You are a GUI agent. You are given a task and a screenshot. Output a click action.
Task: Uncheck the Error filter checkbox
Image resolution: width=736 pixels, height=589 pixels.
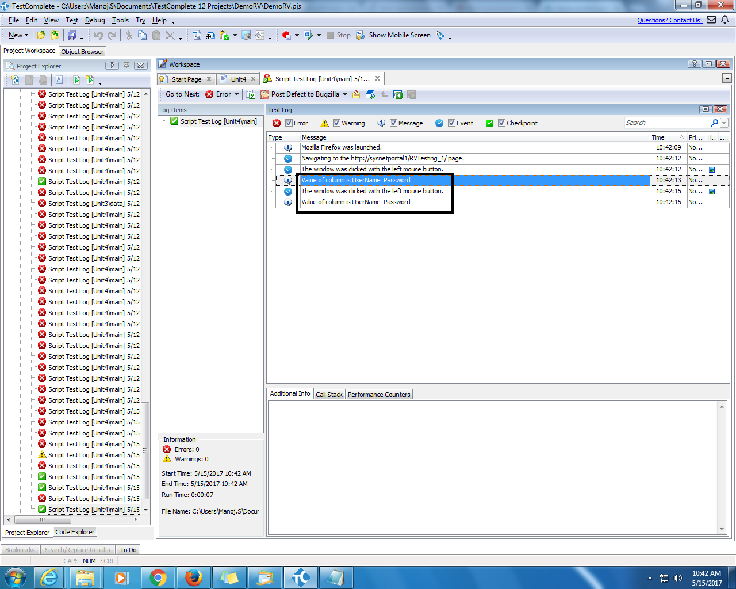coord(289,123)
